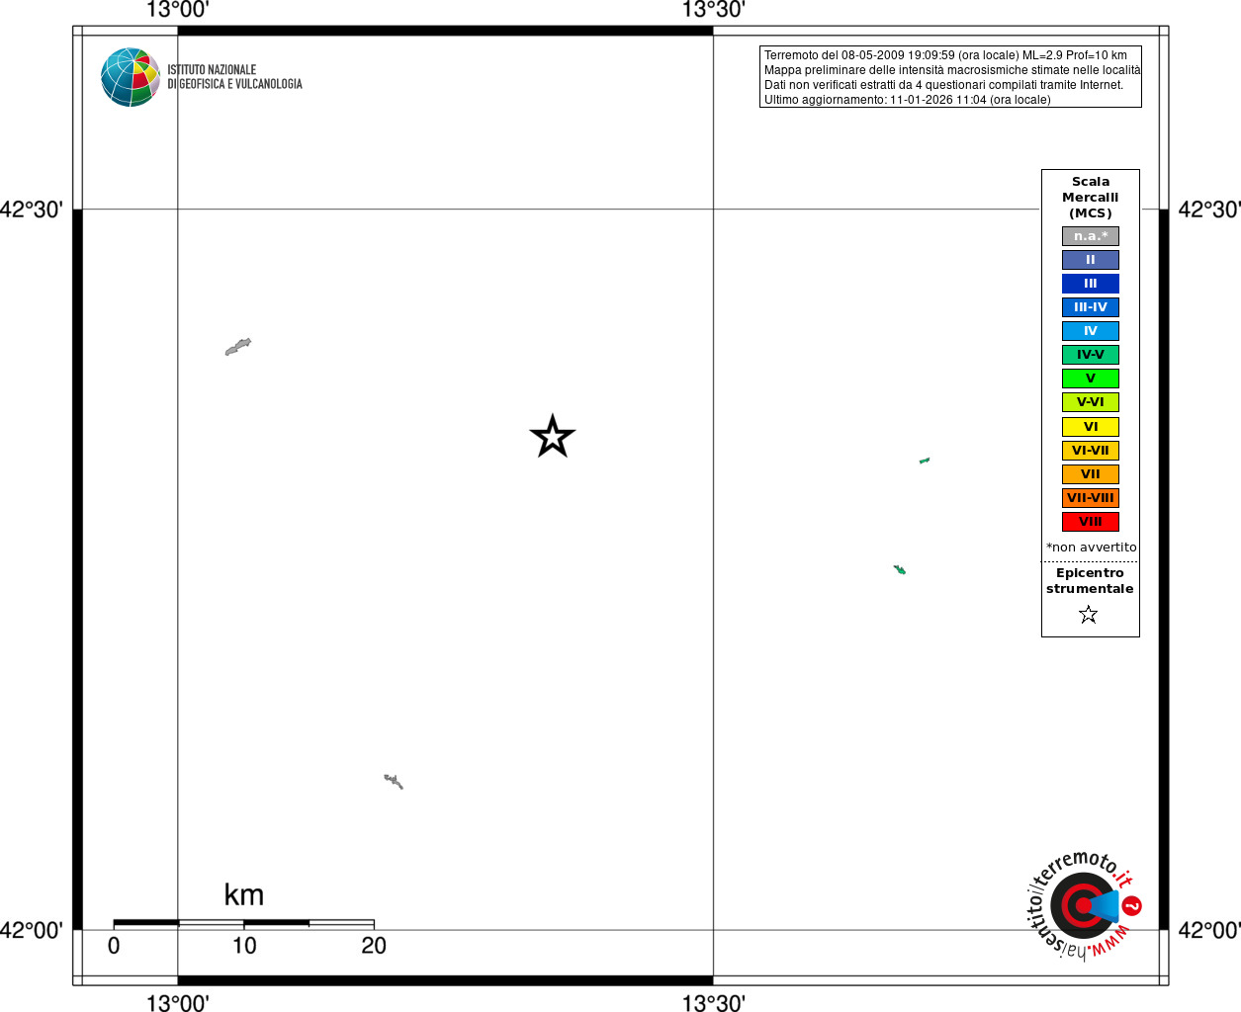1241x1012 pixels.
Task: Click the upper green locality east of the epicenter
Action: (925, 461)
